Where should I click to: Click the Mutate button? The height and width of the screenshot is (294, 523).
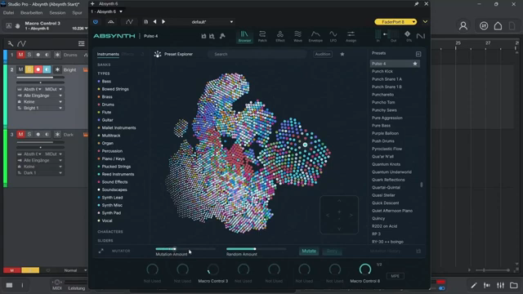(x=309, y=251)
